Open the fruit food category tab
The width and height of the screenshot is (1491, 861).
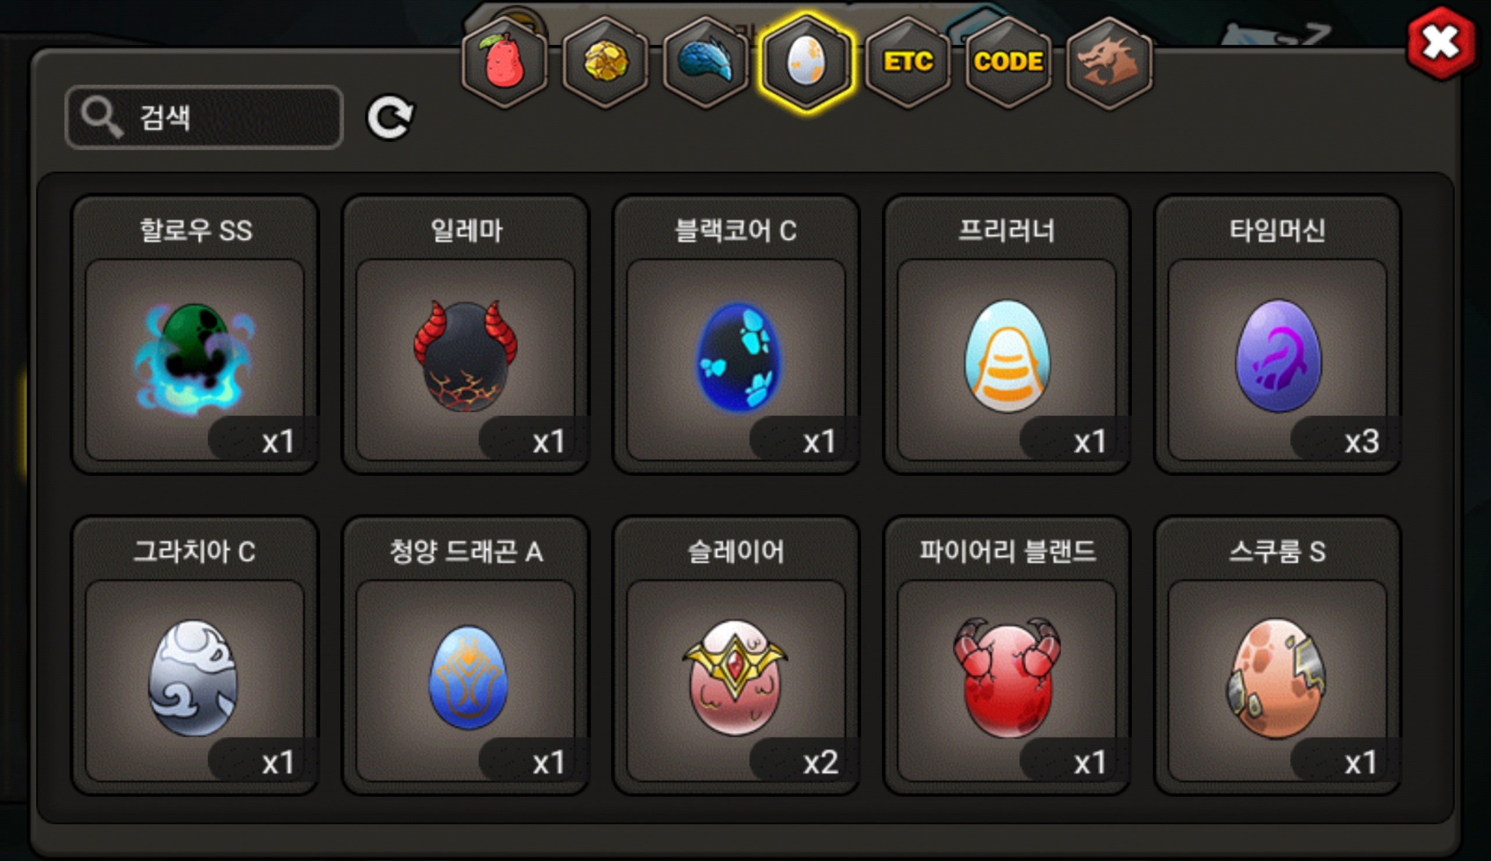click(x=504, y=63)
